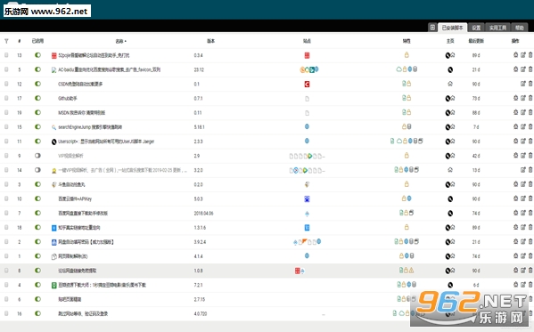Check the box beside MSDN script 19
The height and width of the screenshot is (332, 534).
(x=6, y=112)
